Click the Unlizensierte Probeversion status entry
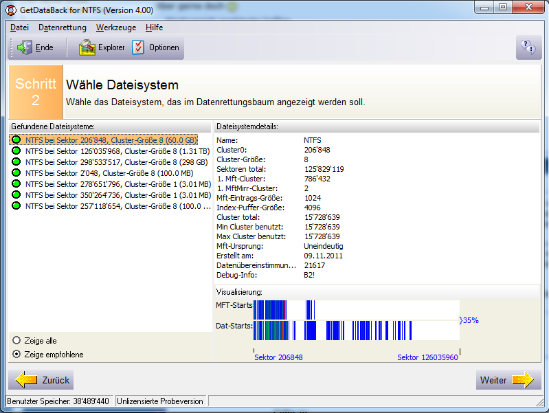This screenshot has height=413, width=549. click(x=160, y=401)
